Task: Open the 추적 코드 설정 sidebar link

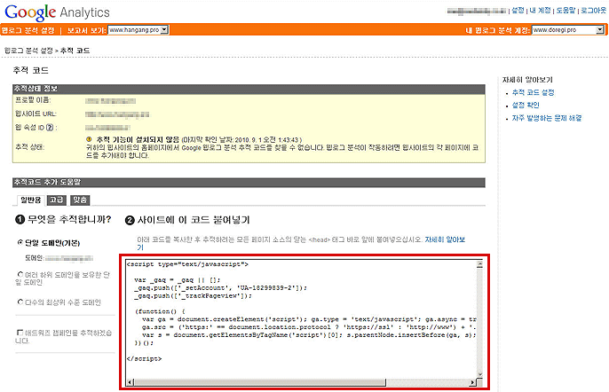Action: [x=533, y=92]
